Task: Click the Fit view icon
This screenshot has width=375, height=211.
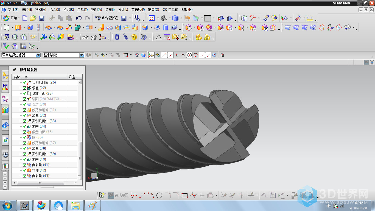Action: tap(152, 18)
